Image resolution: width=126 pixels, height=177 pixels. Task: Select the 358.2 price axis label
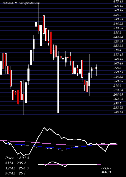[x=117, y=15]
